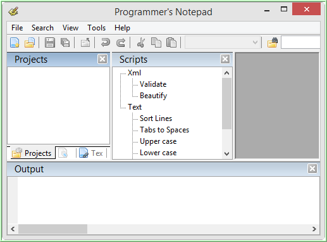
Task: Click the Save floppy disk icon
Action: [x=50, y=42]
